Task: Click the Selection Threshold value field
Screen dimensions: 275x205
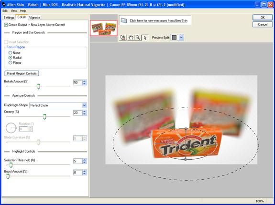Action: coord(77,161)
